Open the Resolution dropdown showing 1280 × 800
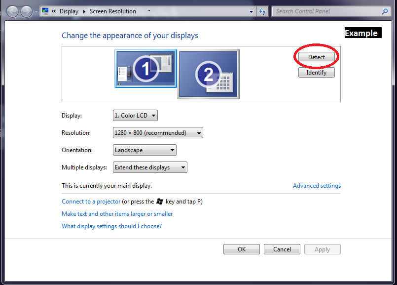Image resolution: width=397 pixels, height=285 pixels. (158, 133)
